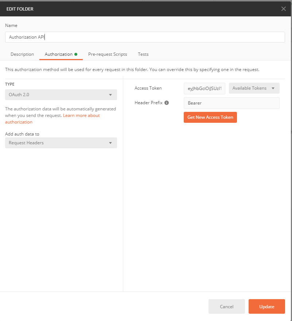This screenshot has width=292, height=321.
Task: Click the caret arrow beside Request Headers
Action: (x=110, y=143)
